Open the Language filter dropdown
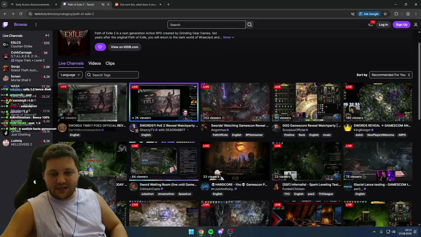 (x=70, y=75)
